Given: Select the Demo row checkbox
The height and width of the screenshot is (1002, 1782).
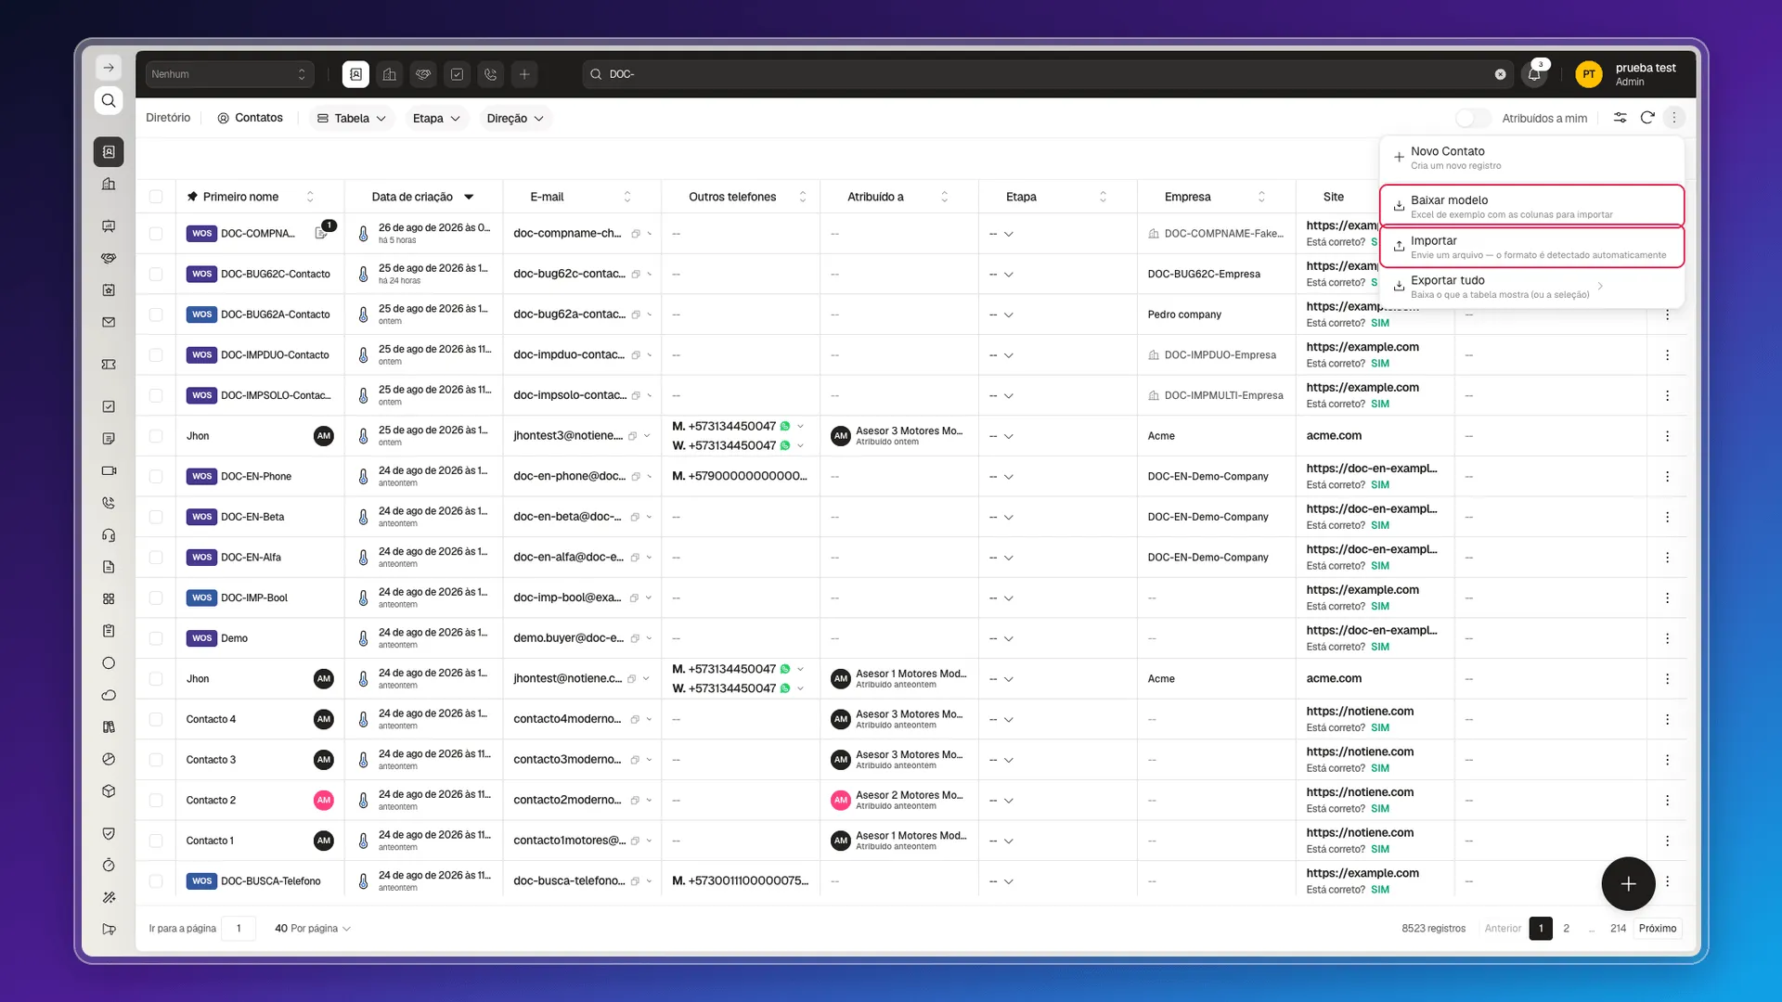Looking at the screenshot, I should coord(156,638).
